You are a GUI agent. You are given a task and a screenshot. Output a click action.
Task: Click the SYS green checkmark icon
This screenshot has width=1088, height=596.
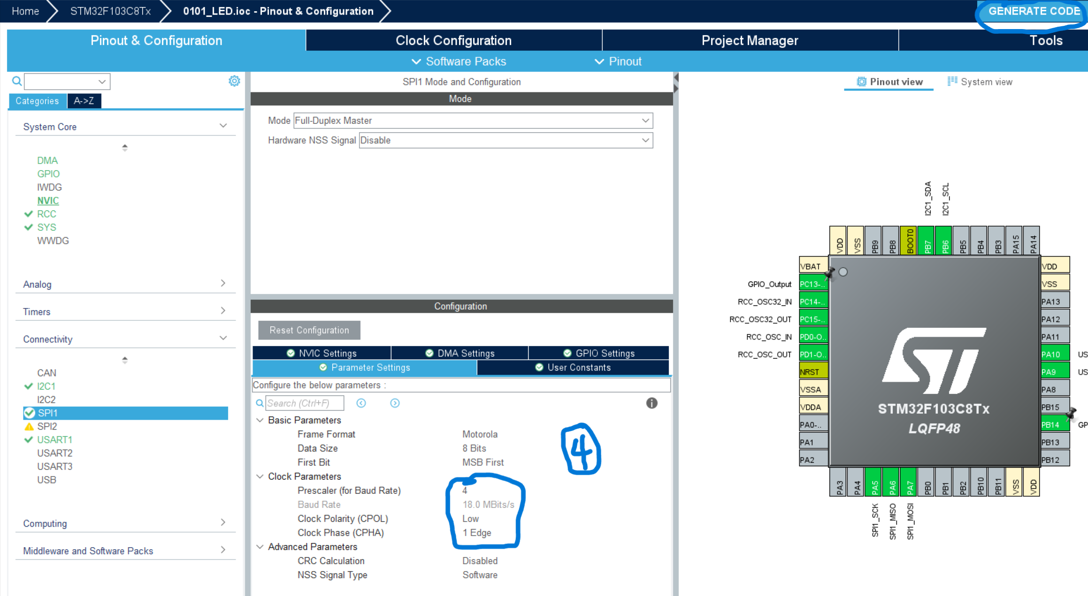click(x=29, y=227)
